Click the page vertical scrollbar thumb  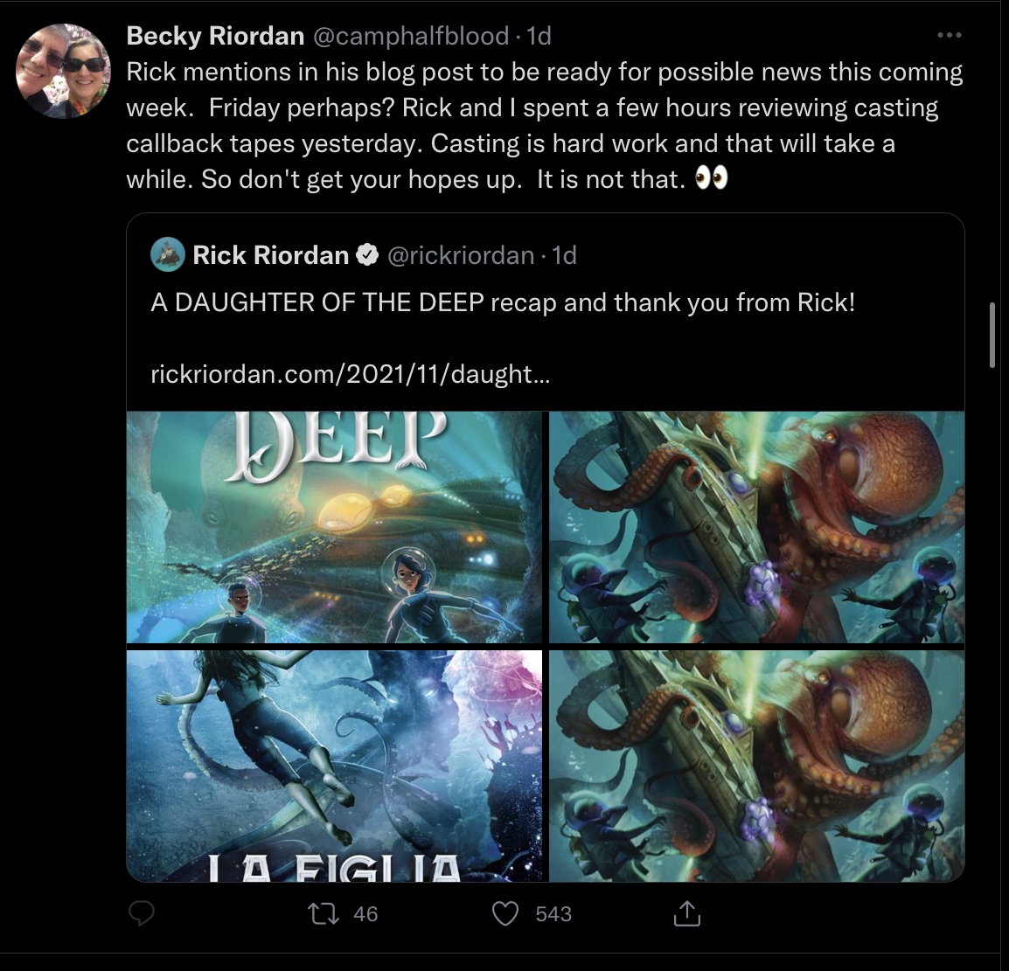tap(992, 335)
